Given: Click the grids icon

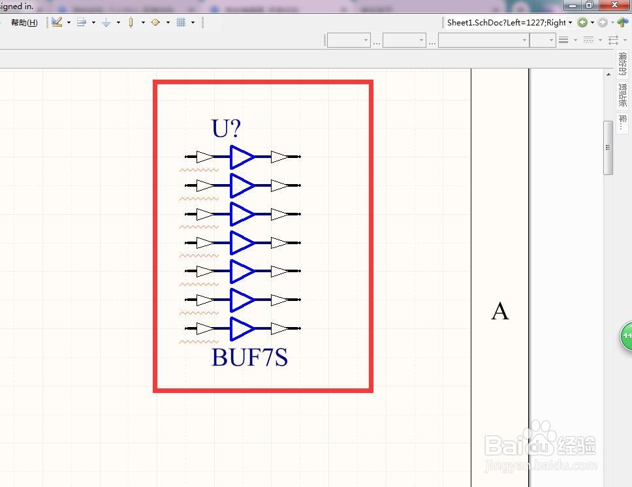Looking at the screenshot, I should pos(181,22).
